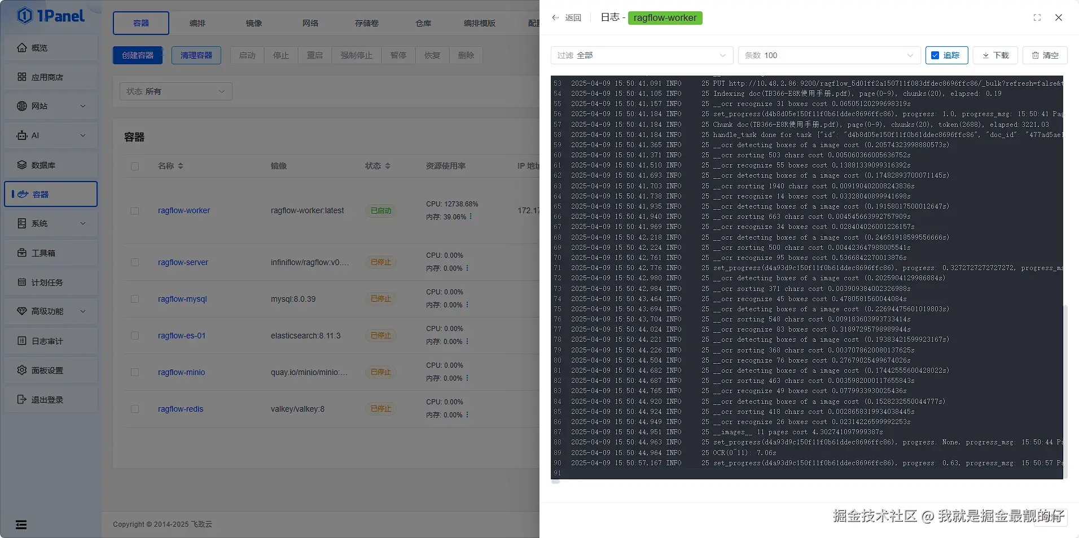Switch to the 仓库 tab
The width and height of the screenshot is (1079, 538).
pos(423,23)
